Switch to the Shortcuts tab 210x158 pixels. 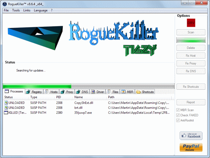tap(145, 92)
